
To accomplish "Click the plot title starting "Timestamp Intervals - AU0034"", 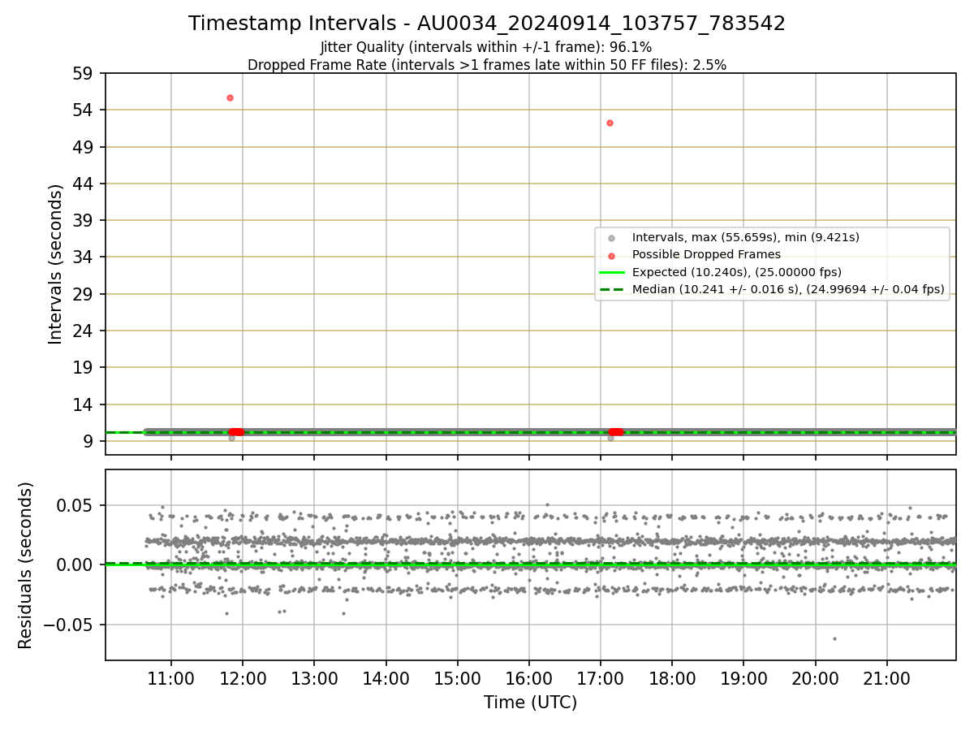I will pos(487,24).
